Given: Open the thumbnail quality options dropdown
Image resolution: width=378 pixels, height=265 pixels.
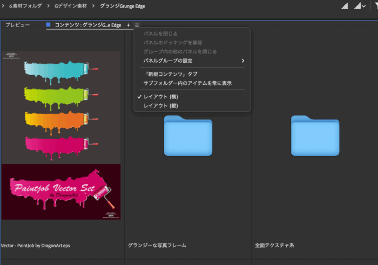Looking at the screenshot, I should coord(360,6).
